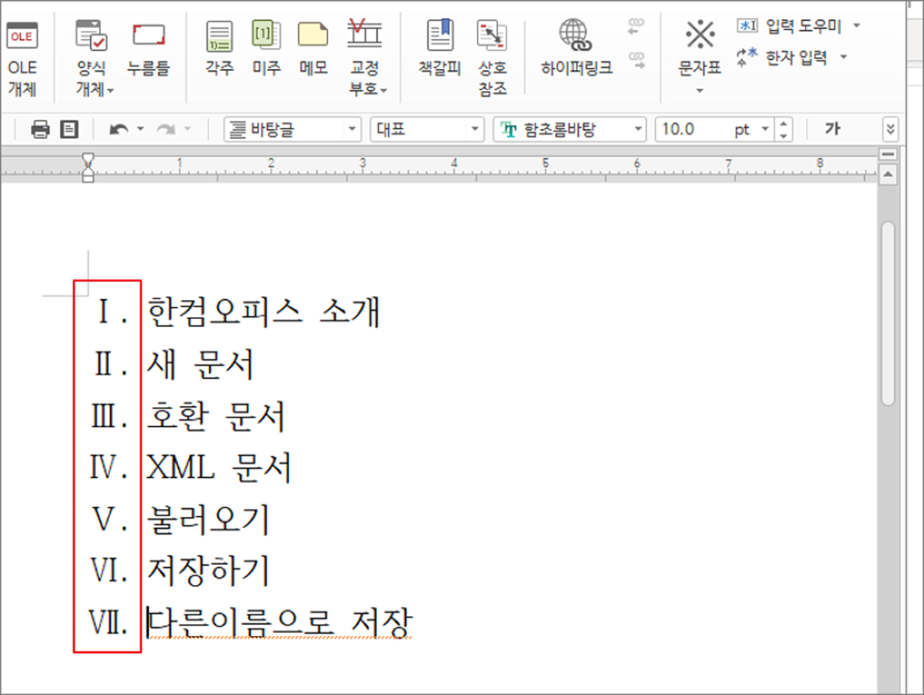This screenshot has width=924, height=695.
Task: Open the redo history dropdown
Action: click(187, 130)
